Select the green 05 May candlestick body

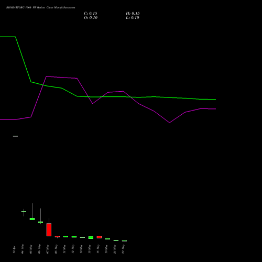pyautogui.click(x=32, y=219)
